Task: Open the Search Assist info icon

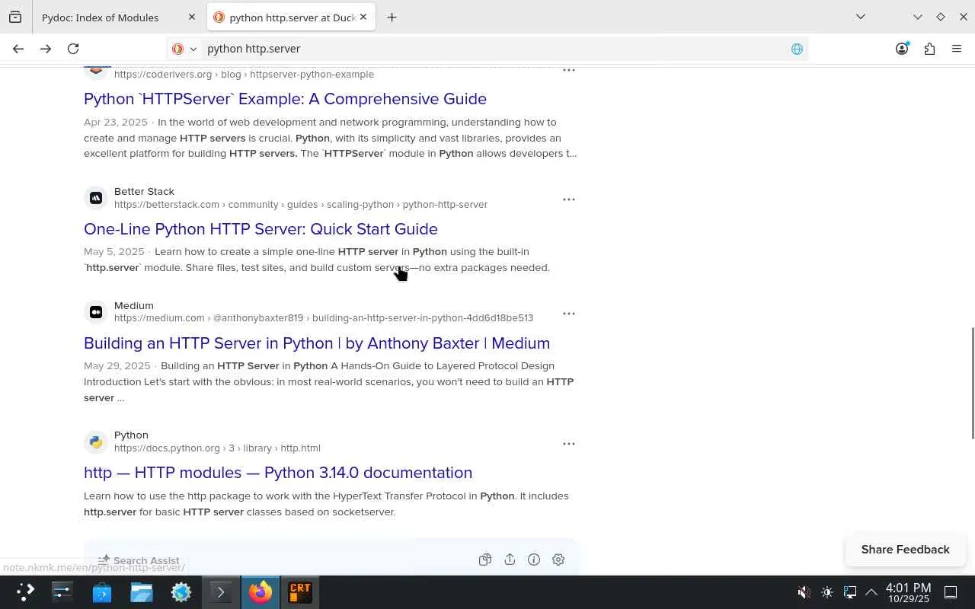Action: pos(534,560)
